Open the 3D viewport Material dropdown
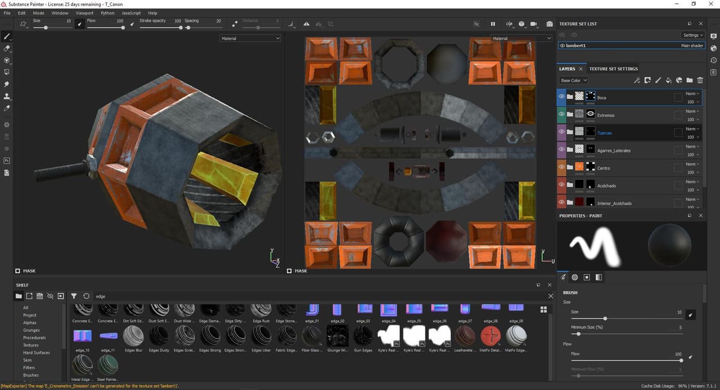The width and height of the screenshot is (720, 390). pos(250,38)
